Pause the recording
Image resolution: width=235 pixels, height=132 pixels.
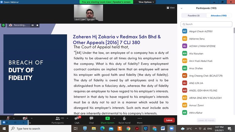pyautogui.click(x=32, y=25)
